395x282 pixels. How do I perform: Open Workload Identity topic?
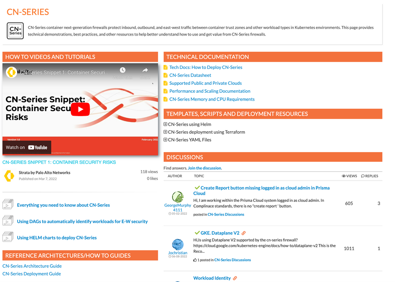pyautogui.click(x=212, y=278)
